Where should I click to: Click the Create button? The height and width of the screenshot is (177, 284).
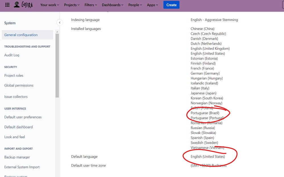pos(171,5)
